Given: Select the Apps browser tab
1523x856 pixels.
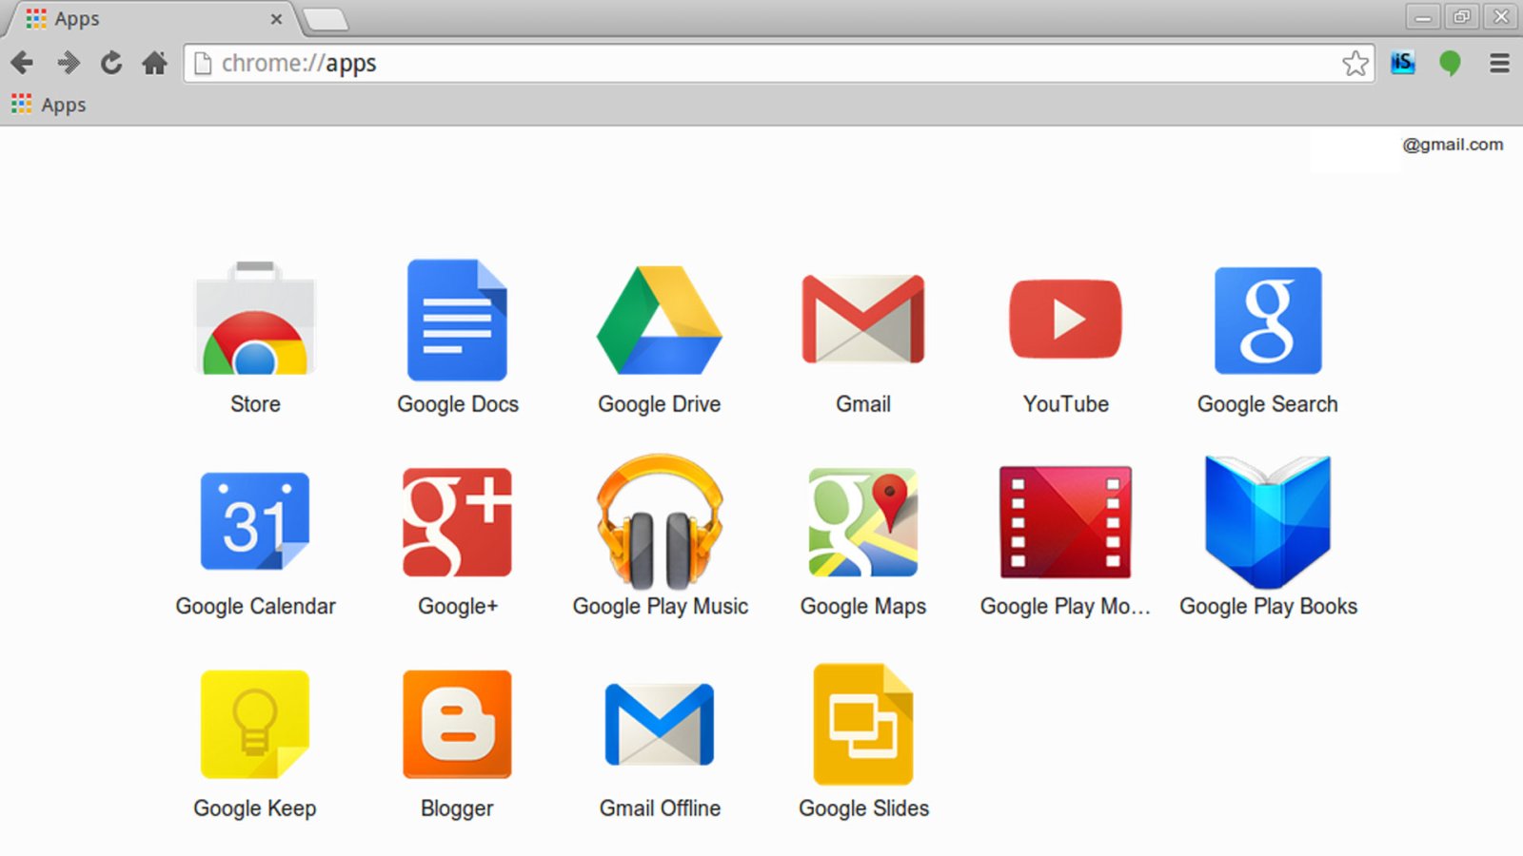Looking at the screenshot, I should (x=152, y=19).
